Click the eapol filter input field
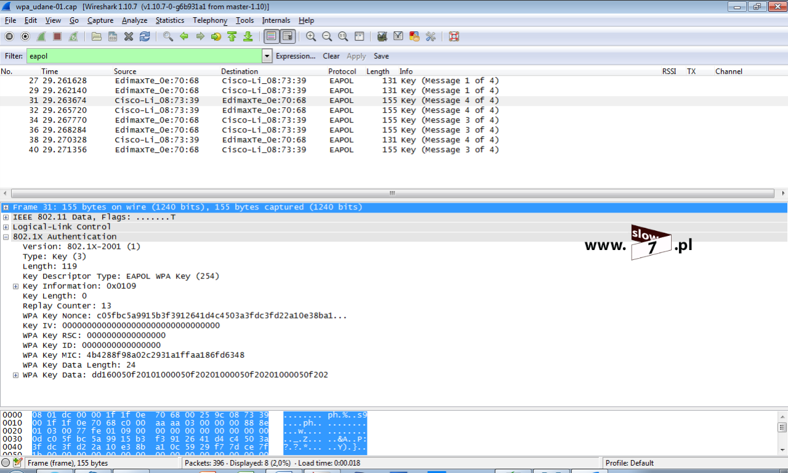 (145, 56)
